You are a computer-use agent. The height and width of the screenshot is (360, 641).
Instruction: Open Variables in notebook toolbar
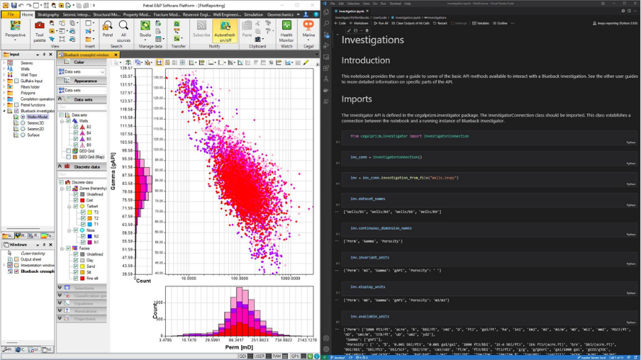tap(481, 23)
